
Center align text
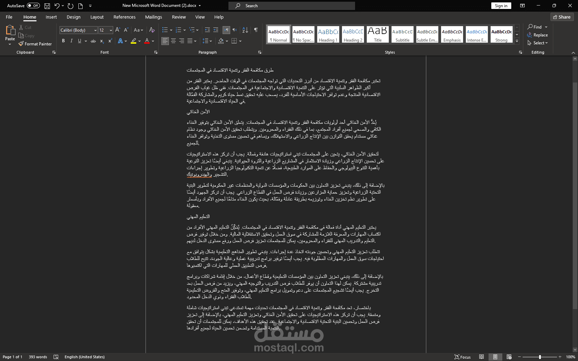[173, 41]
